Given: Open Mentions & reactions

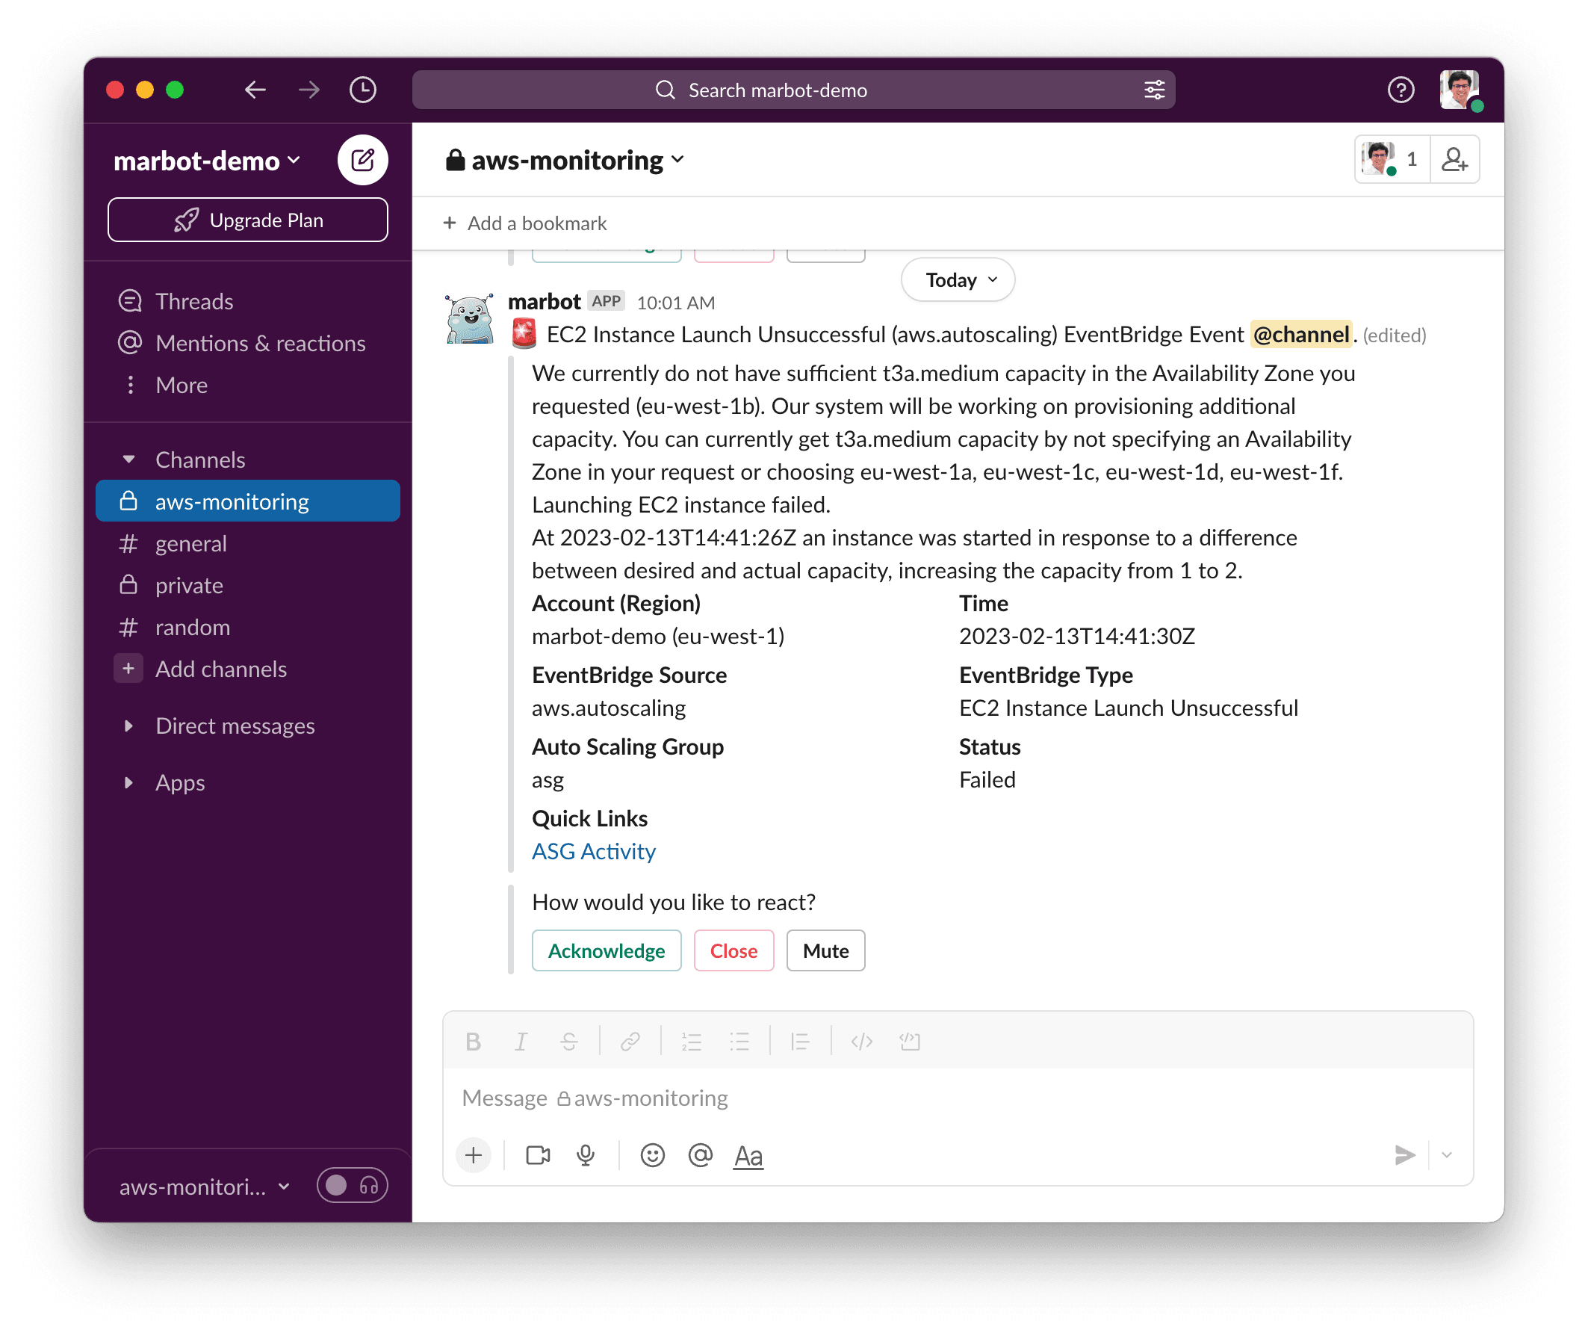Looking at the screenshot, I should [247, 343].
